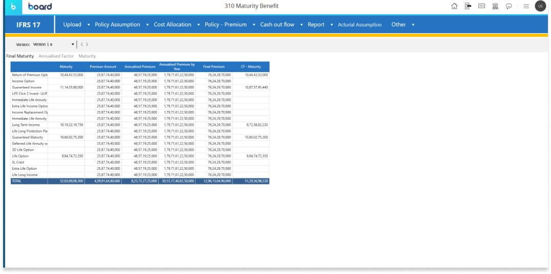Go to next version with right arrow
Image resolution: width=551 pixels, height=274 pixels.
tap(87, 44)
